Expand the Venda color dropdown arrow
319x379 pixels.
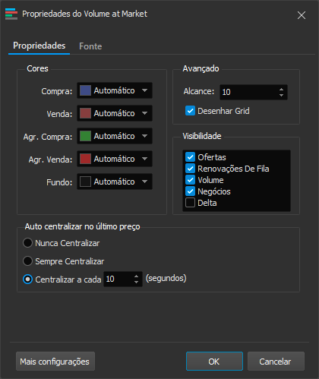144,113
